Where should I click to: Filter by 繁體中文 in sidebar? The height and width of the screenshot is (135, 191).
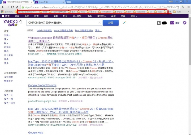point(8,81)
